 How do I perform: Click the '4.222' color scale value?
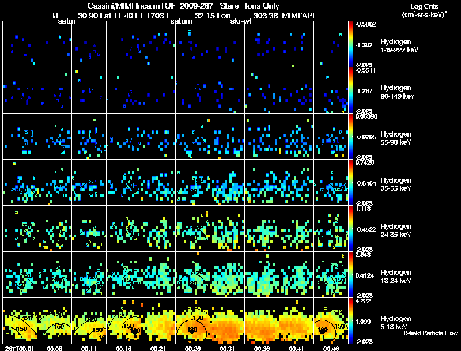click(363, 301)
